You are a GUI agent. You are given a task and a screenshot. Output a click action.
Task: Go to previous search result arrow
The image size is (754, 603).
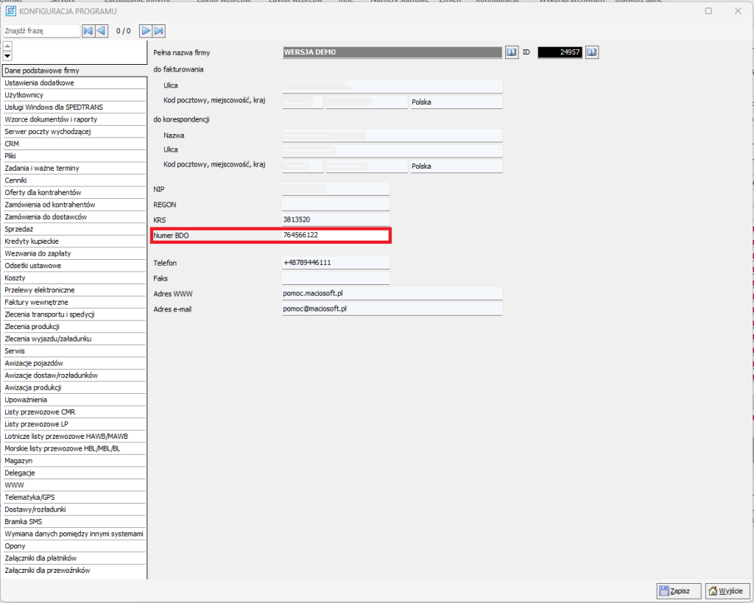[x=101, y=31]
